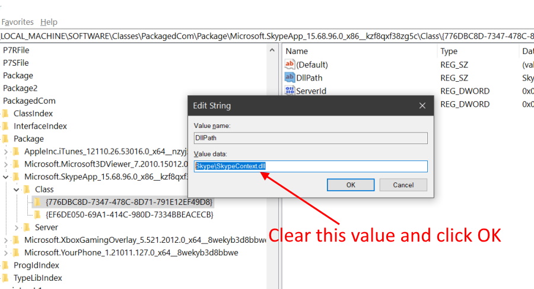Image resolution: width=534 pixels, height=289 pixels.
Task: Expand the Server subkey node
Action: coord(17,227)
